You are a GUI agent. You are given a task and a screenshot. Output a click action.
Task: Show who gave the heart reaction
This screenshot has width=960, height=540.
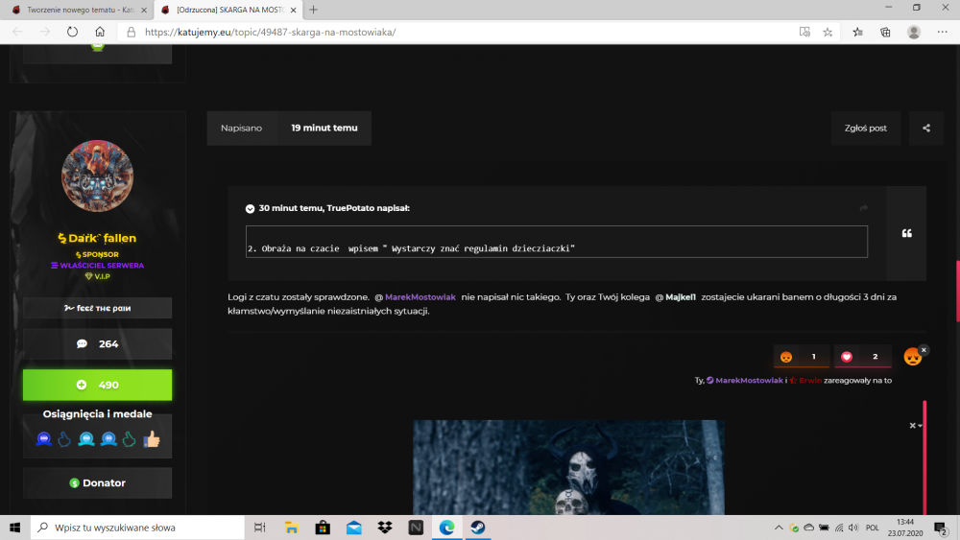click(x=863, y=357)
